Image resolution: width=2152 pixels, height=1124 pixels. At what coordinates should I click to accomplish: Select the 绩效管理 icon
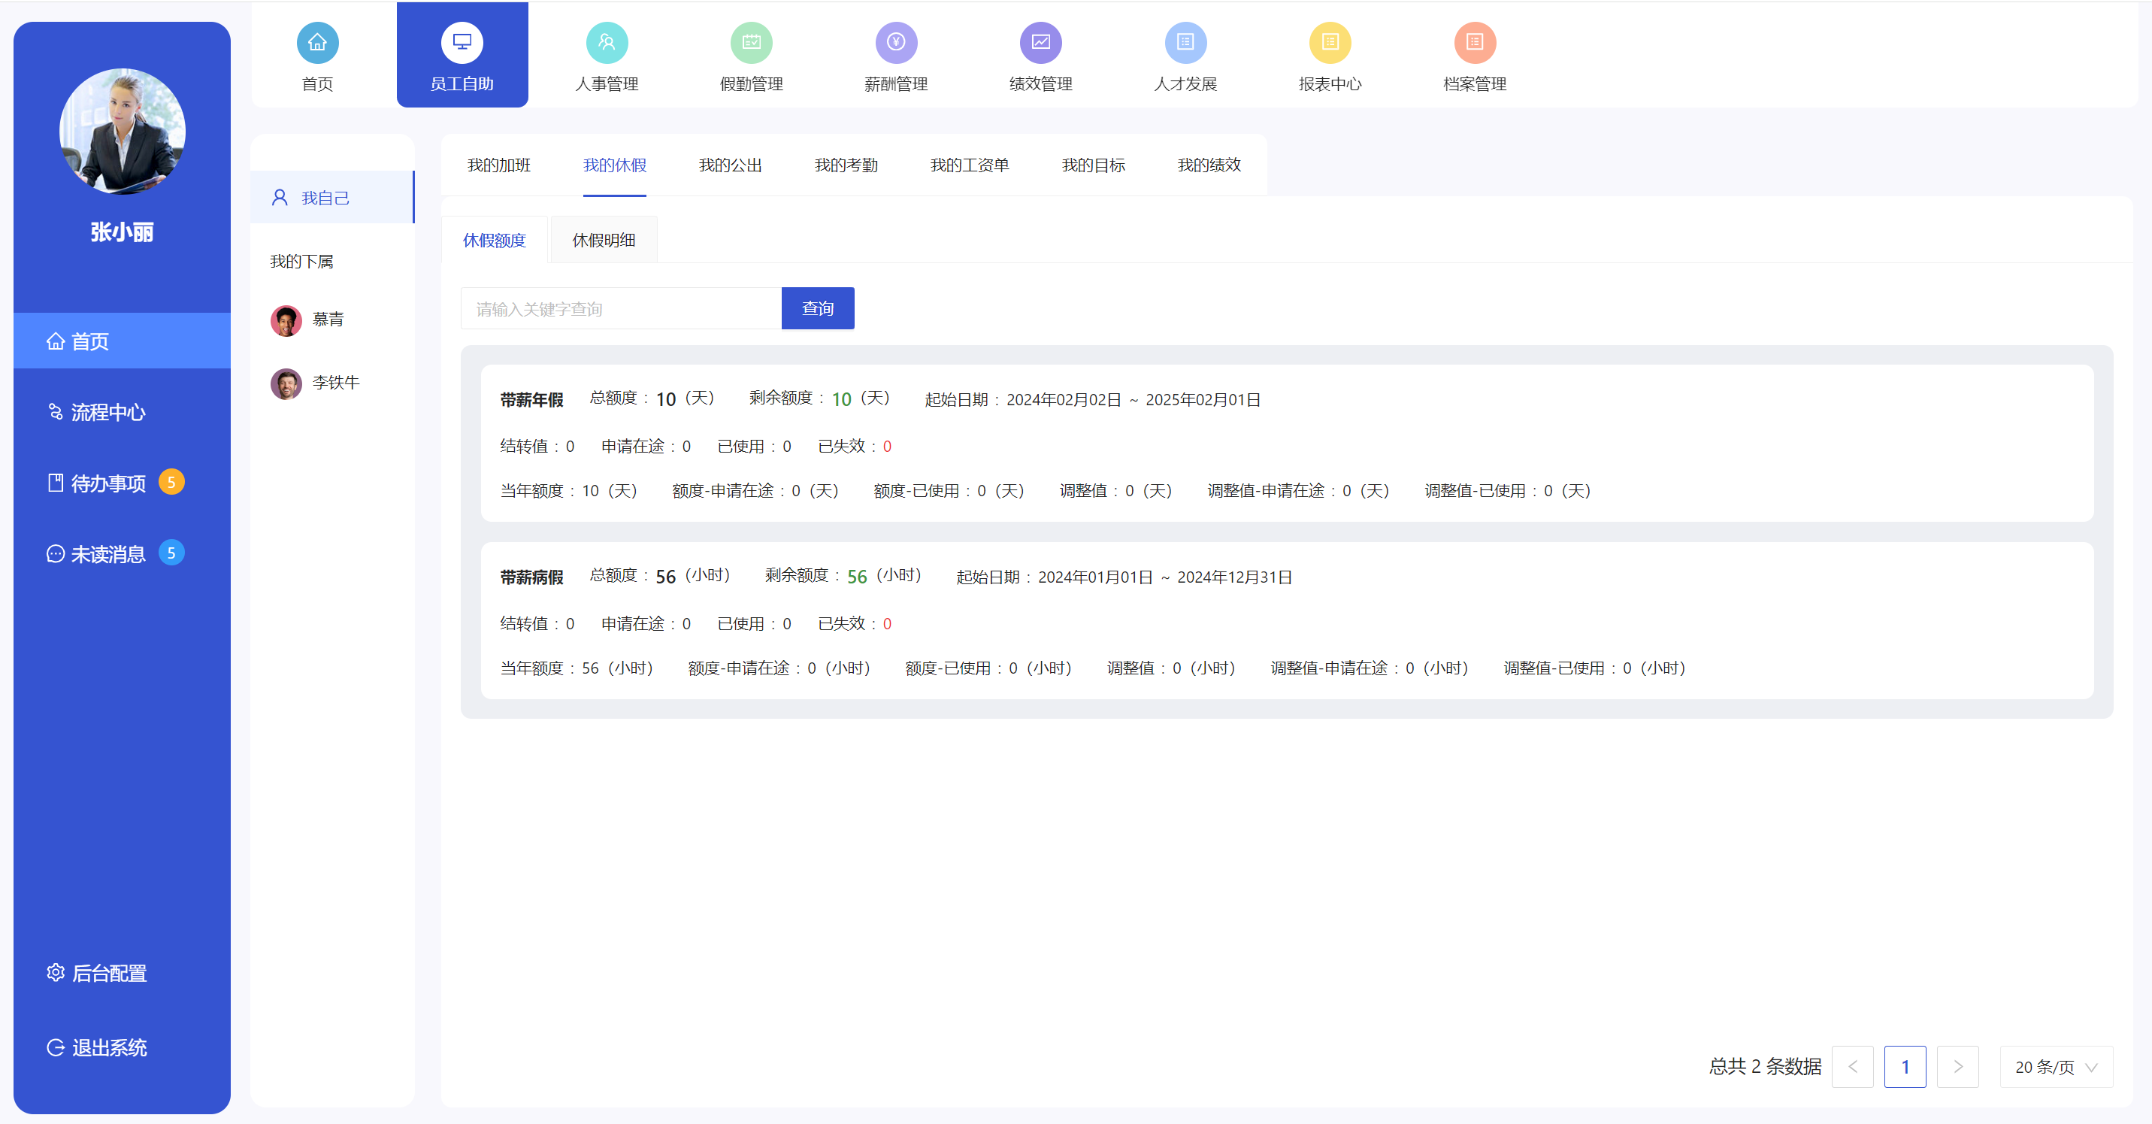pos(1040,43)
